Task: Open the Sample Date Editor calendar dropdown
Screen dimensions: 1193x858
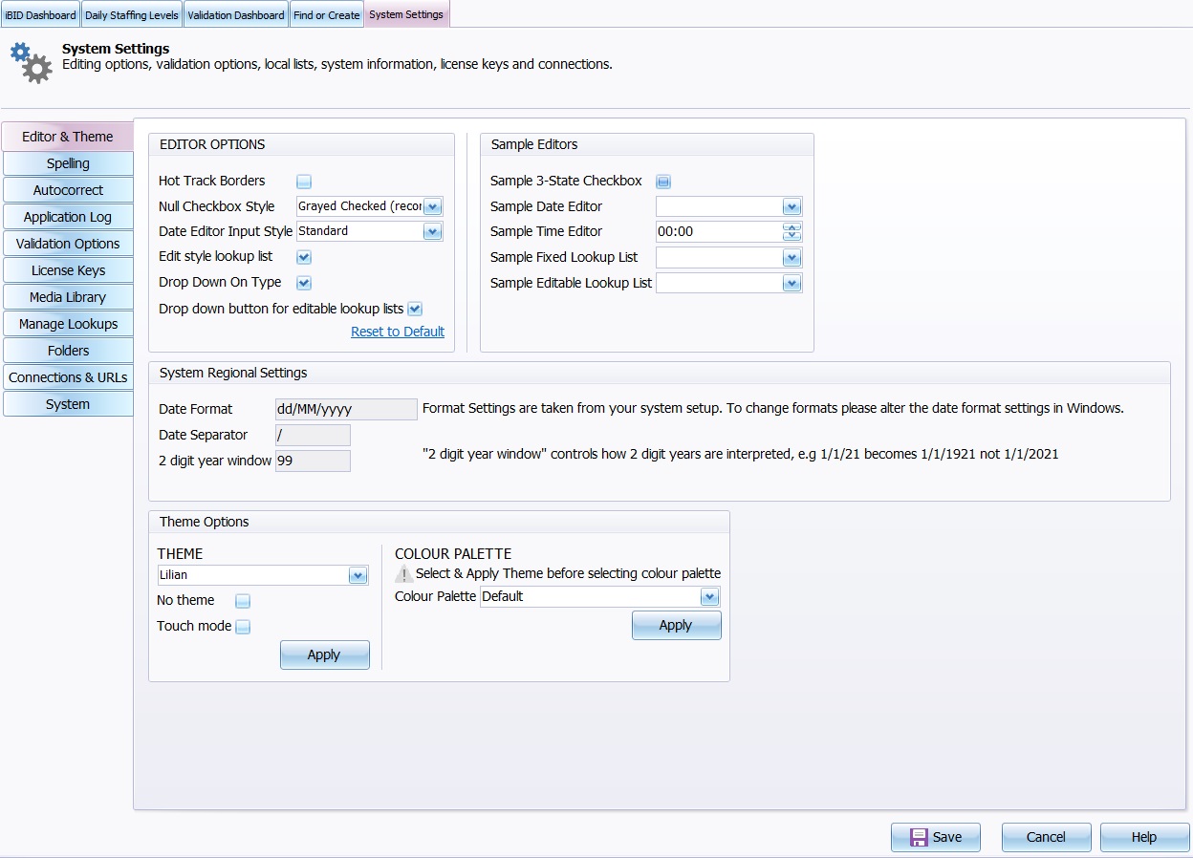Action: (x=791, y=206)
